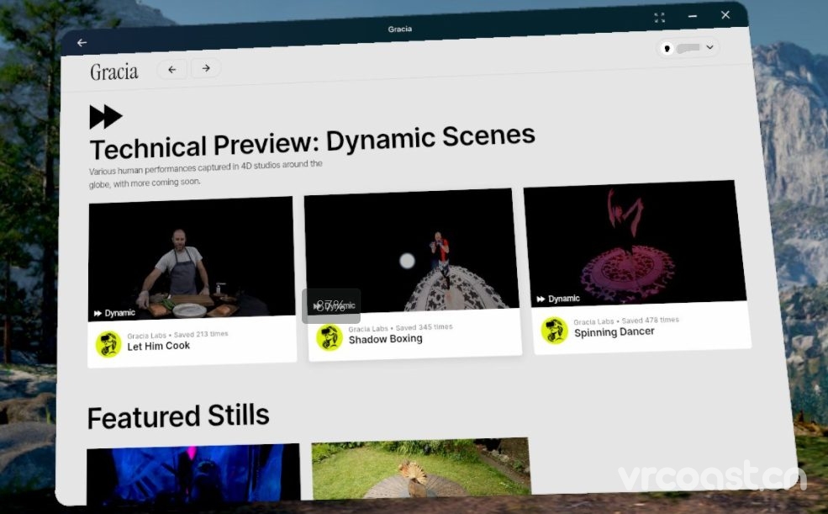The width and height of the screenshot is (828, 514).
Task: Click the "Various human performances captured" description
Action: click(x=205, y=174)
